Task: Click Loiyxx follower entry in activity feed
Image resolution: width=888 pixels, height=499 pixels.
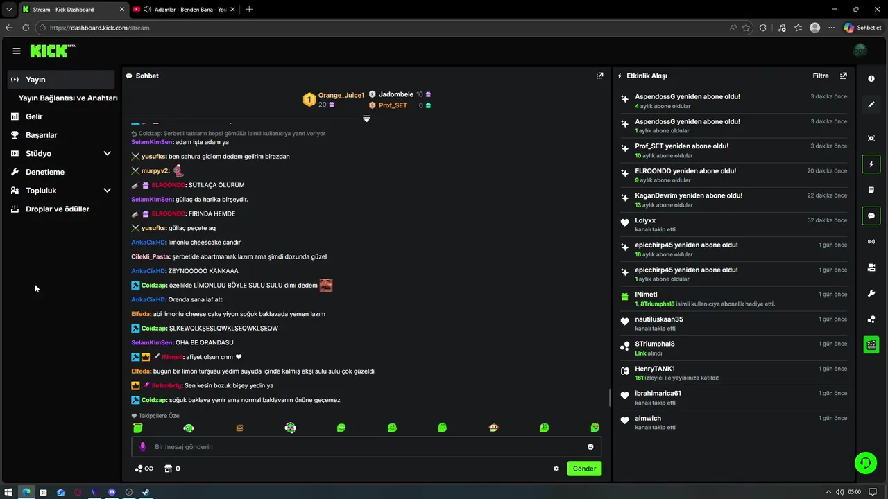Action: pos(734,225)
